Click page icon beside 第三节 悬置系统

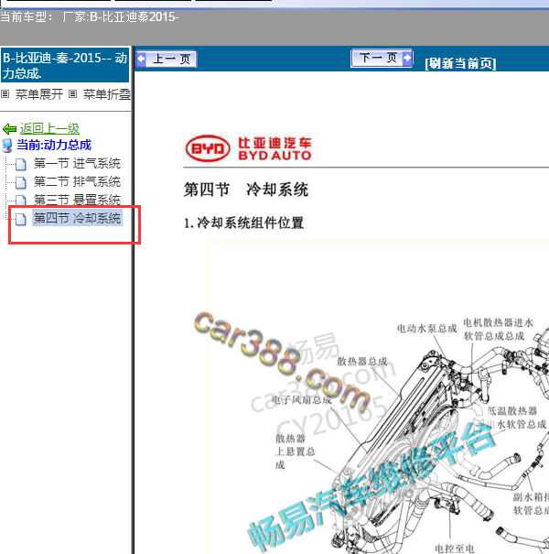[x=21, y=201]
